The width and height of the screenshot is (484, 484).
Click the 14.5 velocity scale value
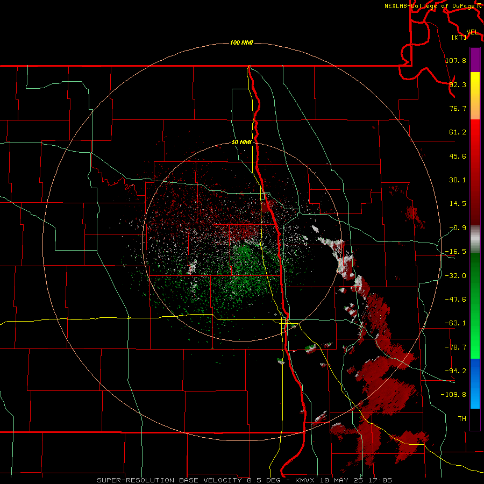pos(458,204)
